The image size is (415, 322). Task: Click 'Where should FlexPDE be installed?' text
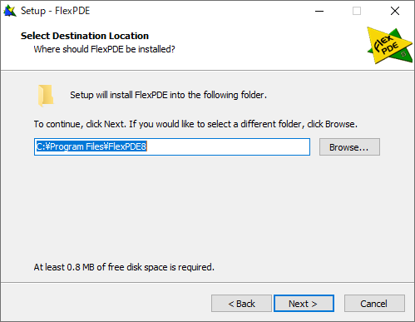point(104,49)
